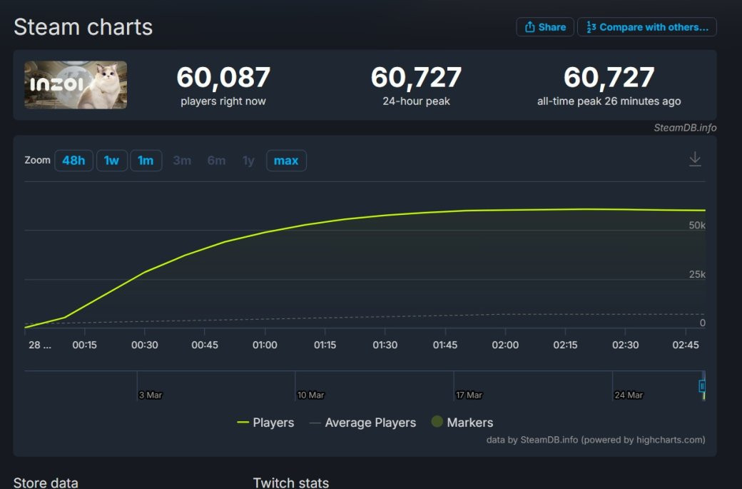
Task: Select the 1w zoom range
Action: click(x=111, y=161)
